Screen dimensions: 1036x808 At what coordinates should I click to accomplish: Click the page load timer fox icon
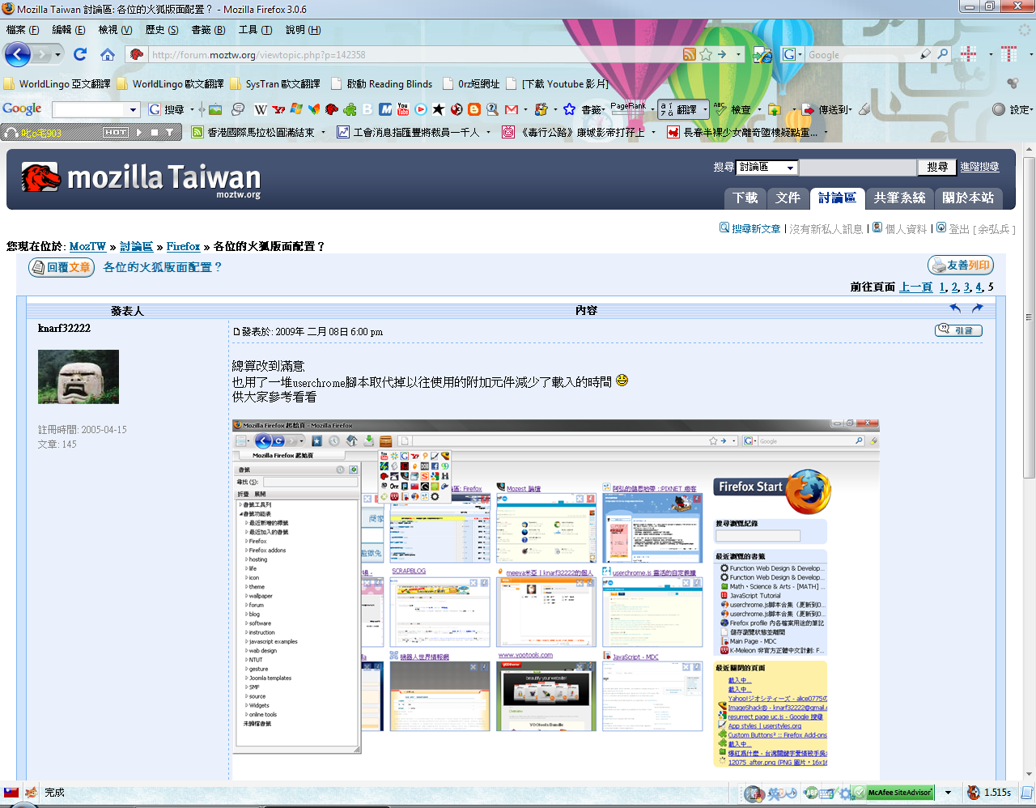(974, 793)
